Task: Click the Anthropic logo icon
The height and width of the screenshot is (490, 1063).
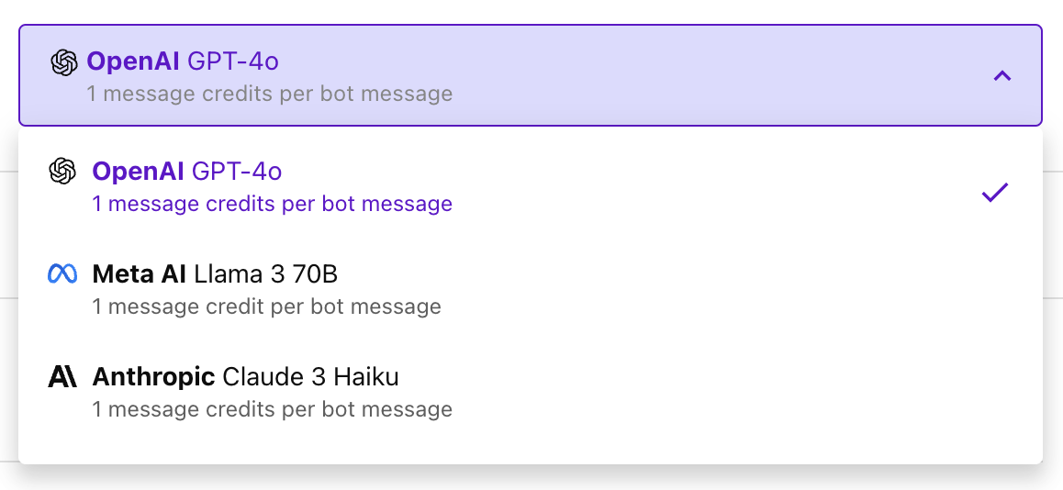Action: [x=62, y=377]
